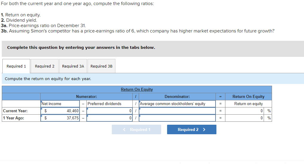Viewport: 304px width, 164px height.
Task: Switch to the Required 2 tab
Action: [45, 66]
